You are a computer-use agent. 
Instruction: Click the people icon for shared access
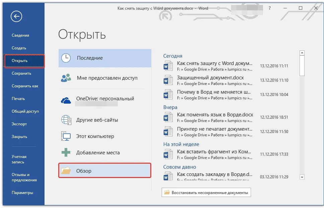pos(66,78)
